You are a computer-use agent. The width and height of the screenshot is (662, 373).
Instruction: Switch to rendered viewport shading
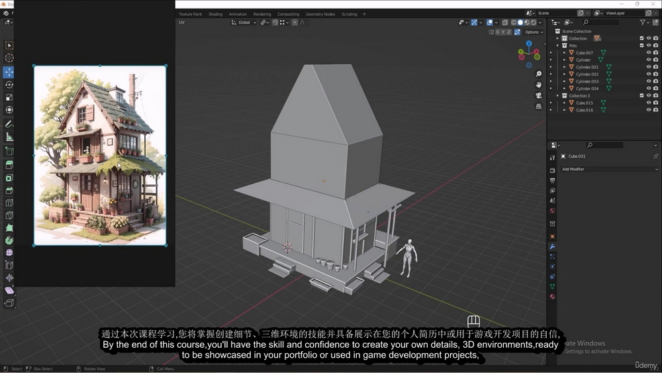534,23
